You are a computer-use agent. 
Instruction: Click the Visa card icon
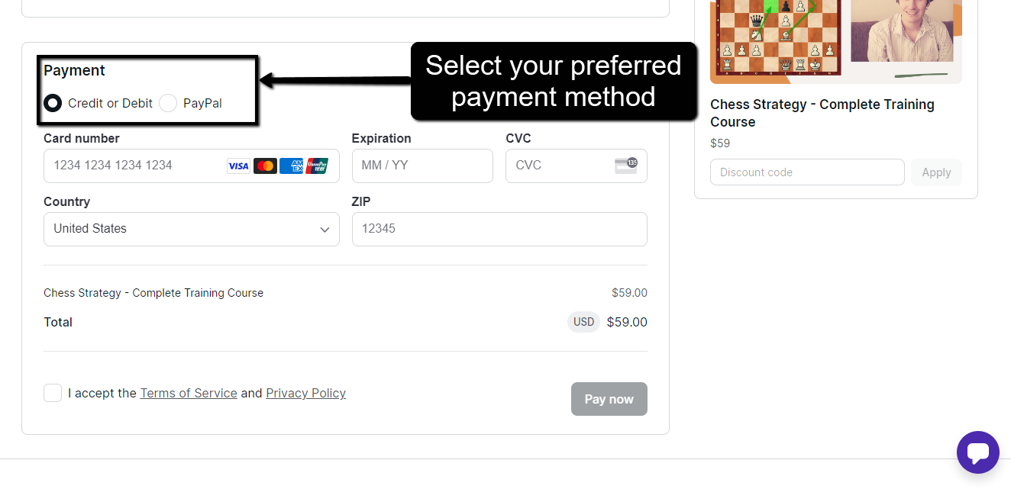point(238,166)
